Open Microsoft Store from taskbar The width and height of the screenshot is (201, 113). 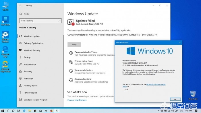click(x=35, y=111)
